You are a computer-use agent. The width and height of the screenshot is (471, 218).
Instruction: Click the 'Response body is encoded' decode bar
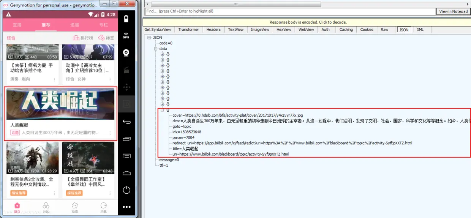(x=307, y=22)
